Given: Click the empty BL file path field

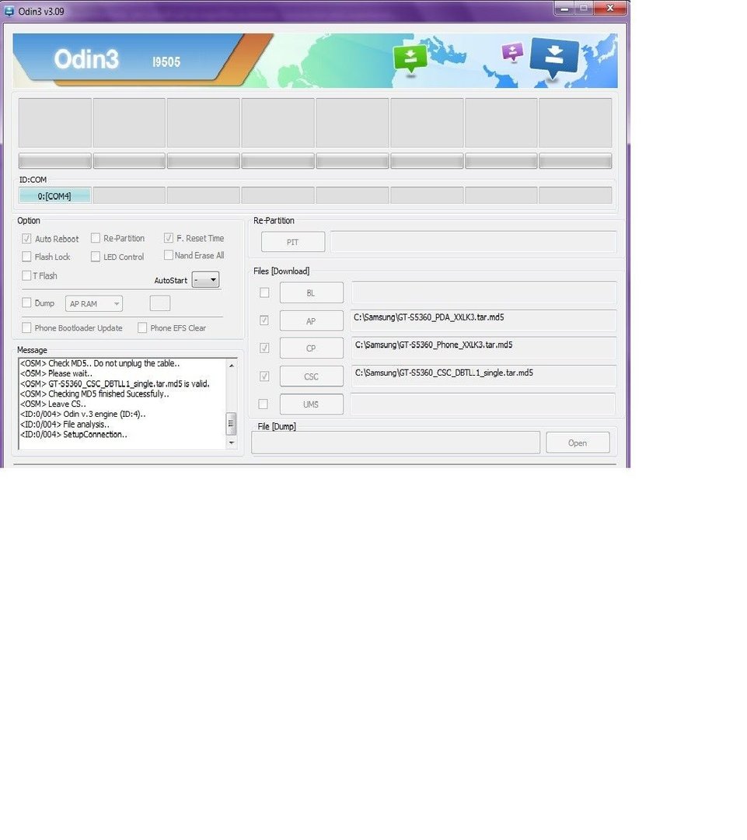Looking at the screenshot, I should [x=483, y=292].
